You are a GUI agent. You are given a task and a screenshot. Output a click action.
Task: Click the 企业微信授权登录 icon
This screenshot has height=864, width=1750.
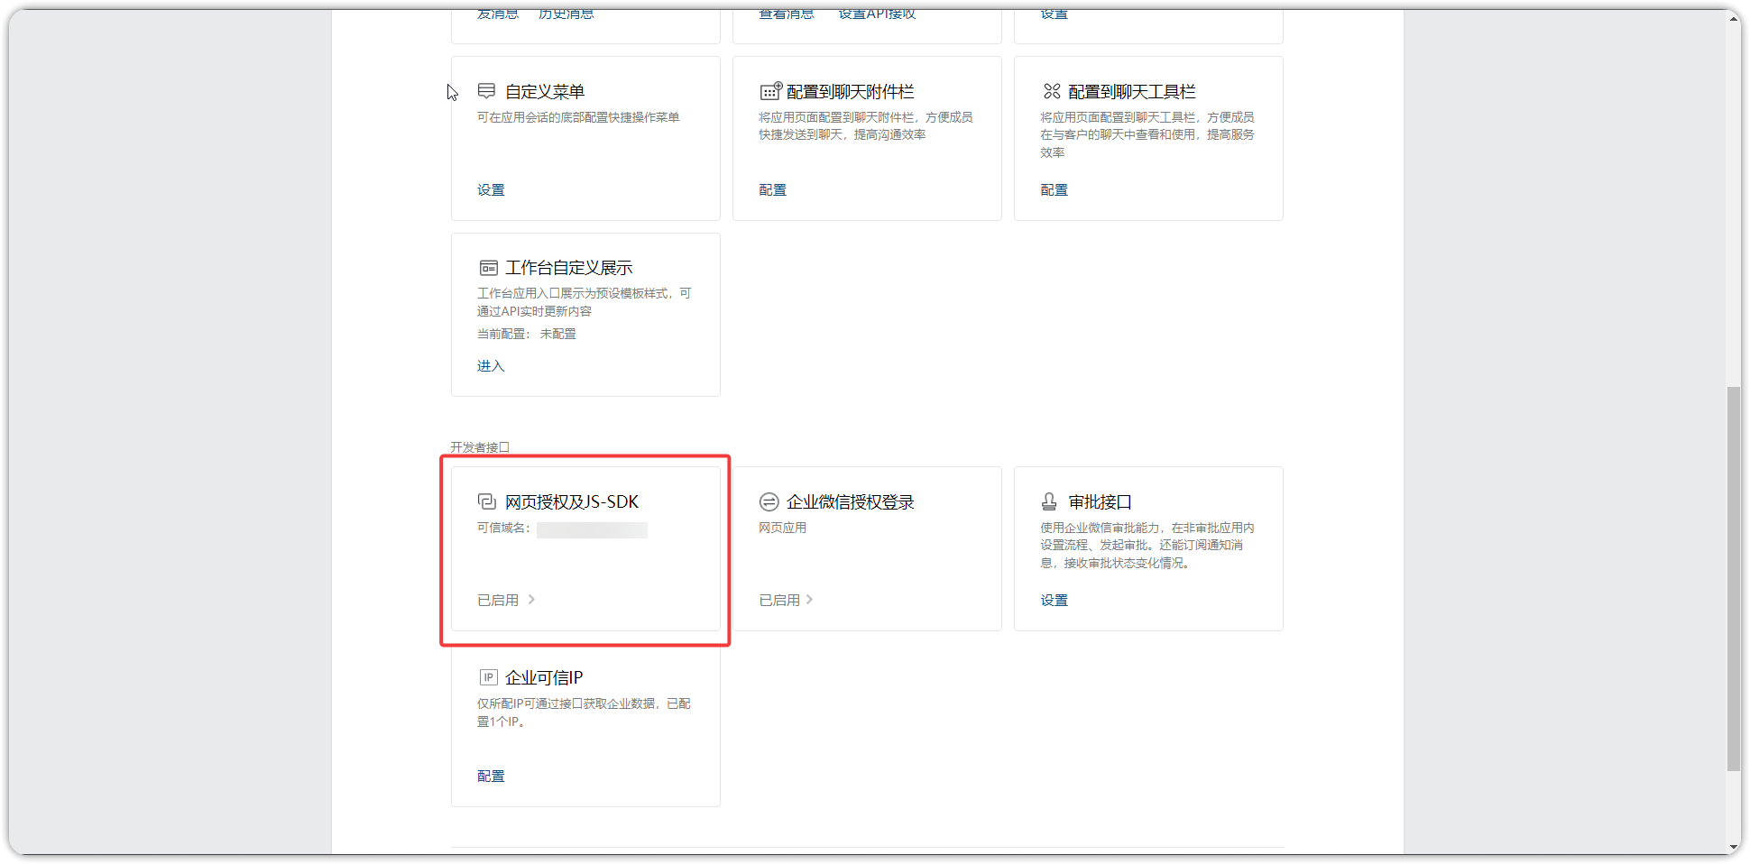[x=769, y=501]
